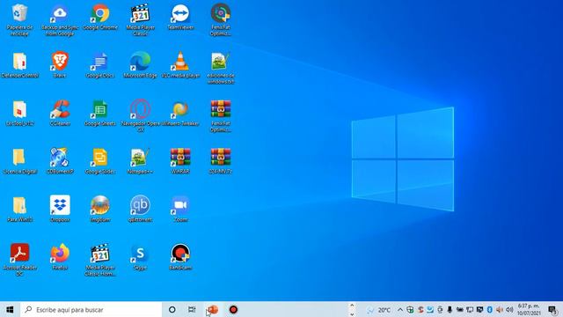Select the WinRAR shortcut icon
Screen dimensions: 563x317
(x=180, y=161)
